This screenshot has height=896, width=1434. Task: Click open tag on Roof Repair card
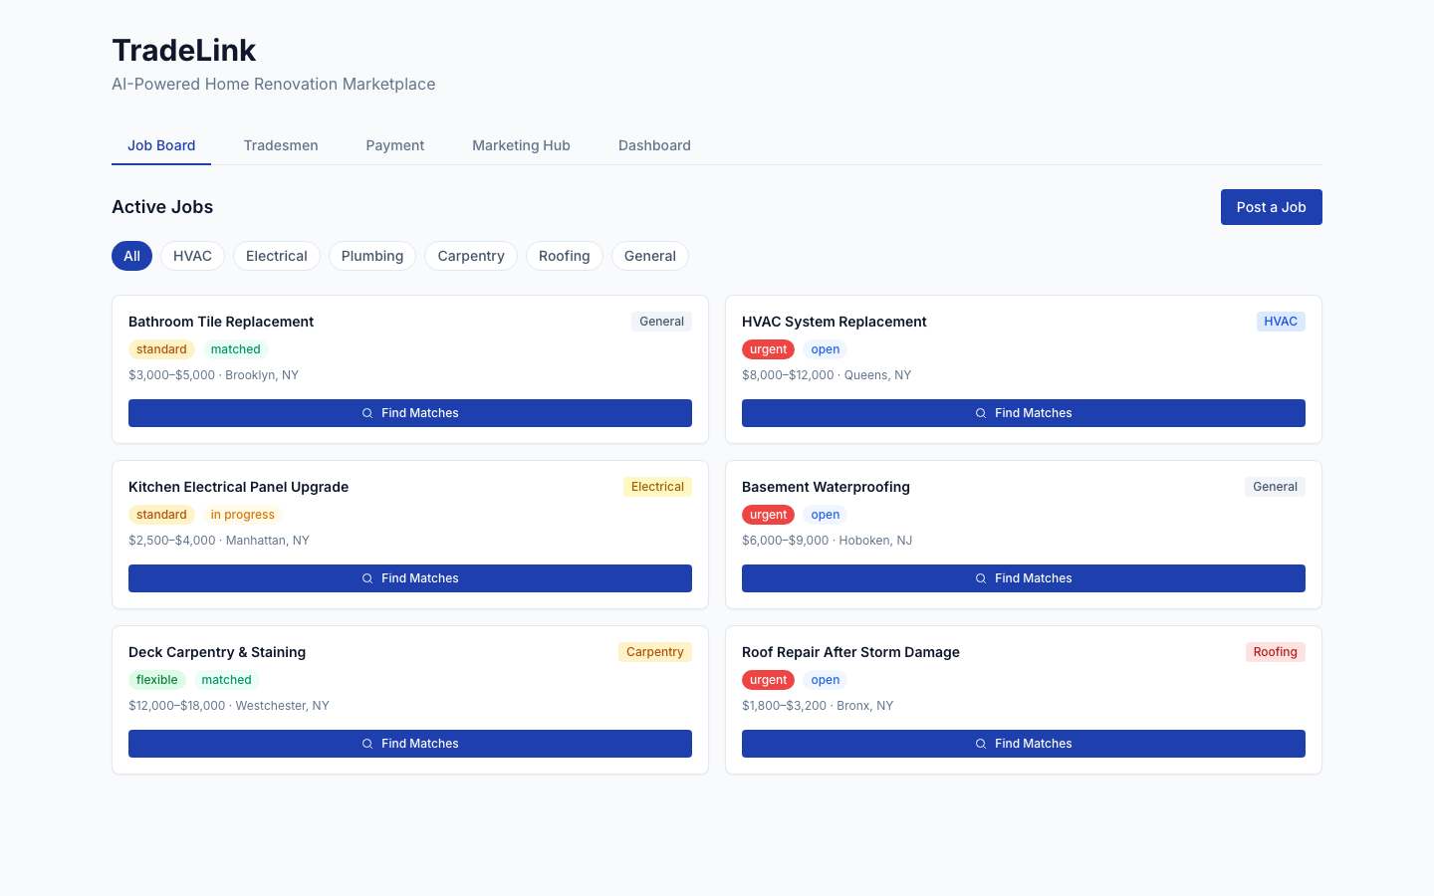click(826, 680)
